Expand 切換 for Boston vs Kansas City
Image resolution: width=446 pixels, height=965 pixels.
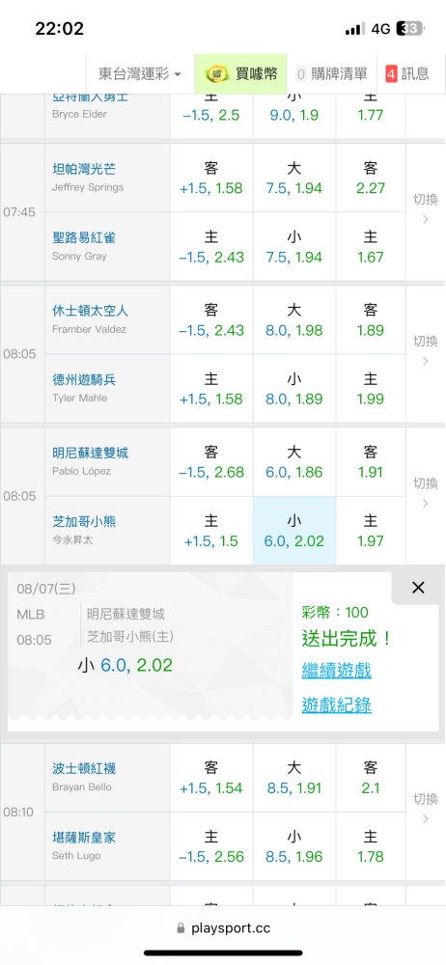click(425, 810)
